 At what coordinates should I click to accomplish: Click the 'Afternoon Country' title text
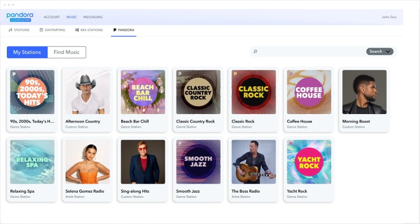[x=83, y=121]
